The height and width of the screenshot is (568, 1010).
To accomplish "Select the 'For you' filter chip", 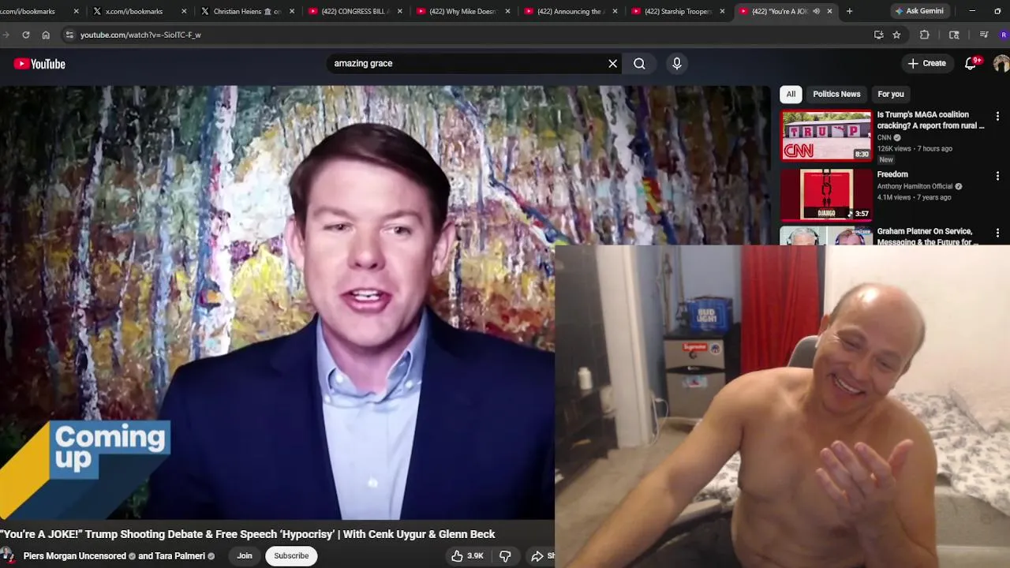I will click(891, 94).
